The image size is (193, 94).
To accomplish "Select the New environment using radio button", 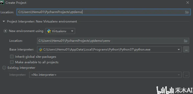I will click(x=5, y=31).
